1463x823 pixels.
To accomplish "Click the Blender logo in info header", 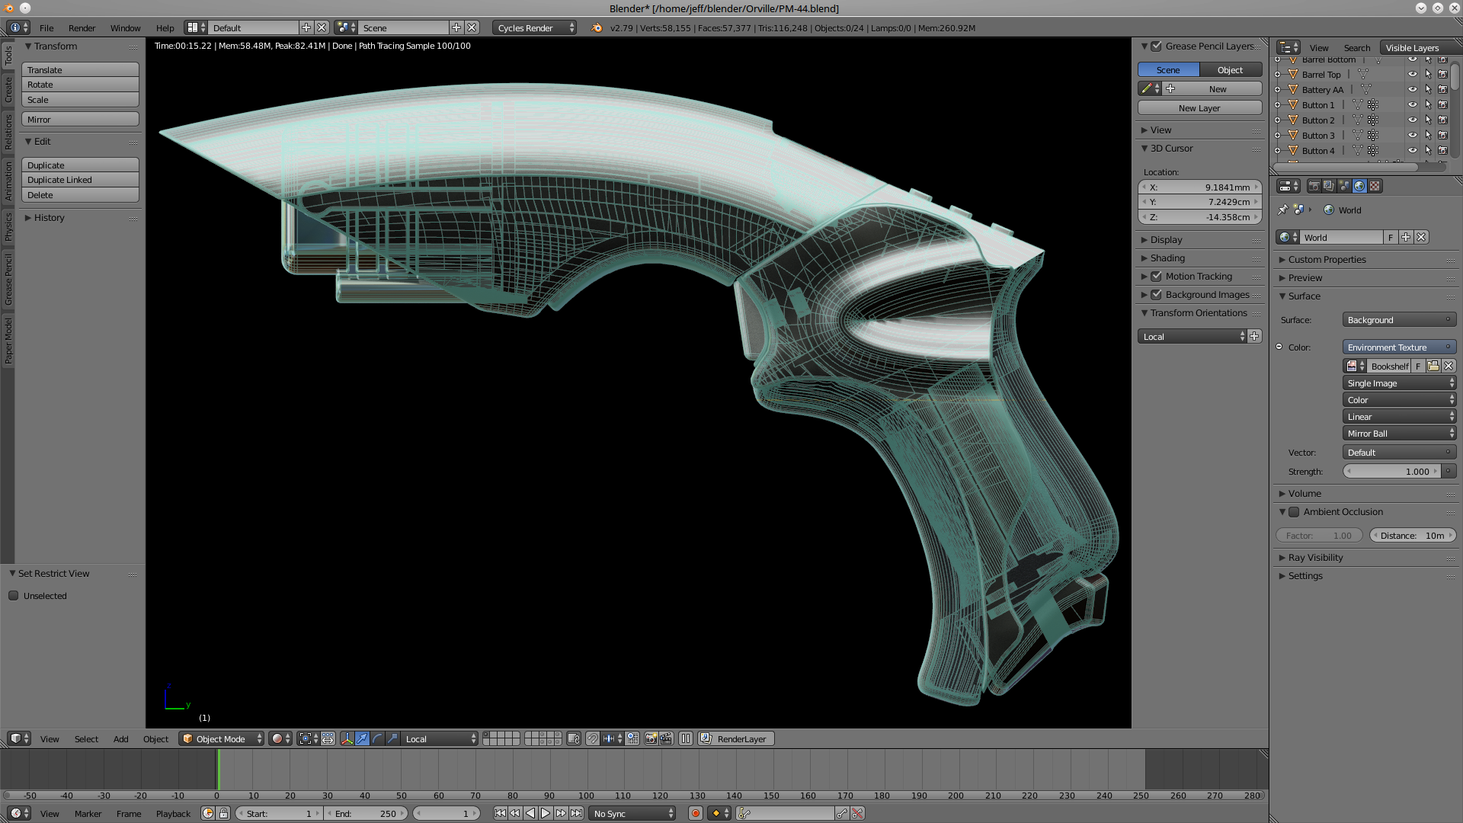I will click(597, 27).
